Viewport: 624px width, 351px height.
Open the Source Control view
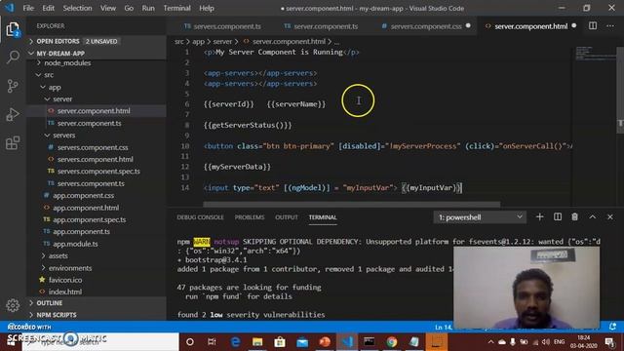[13, 86]
